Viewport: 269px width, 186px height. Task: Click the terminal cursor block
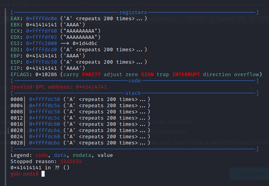click(x=43, y=174)
